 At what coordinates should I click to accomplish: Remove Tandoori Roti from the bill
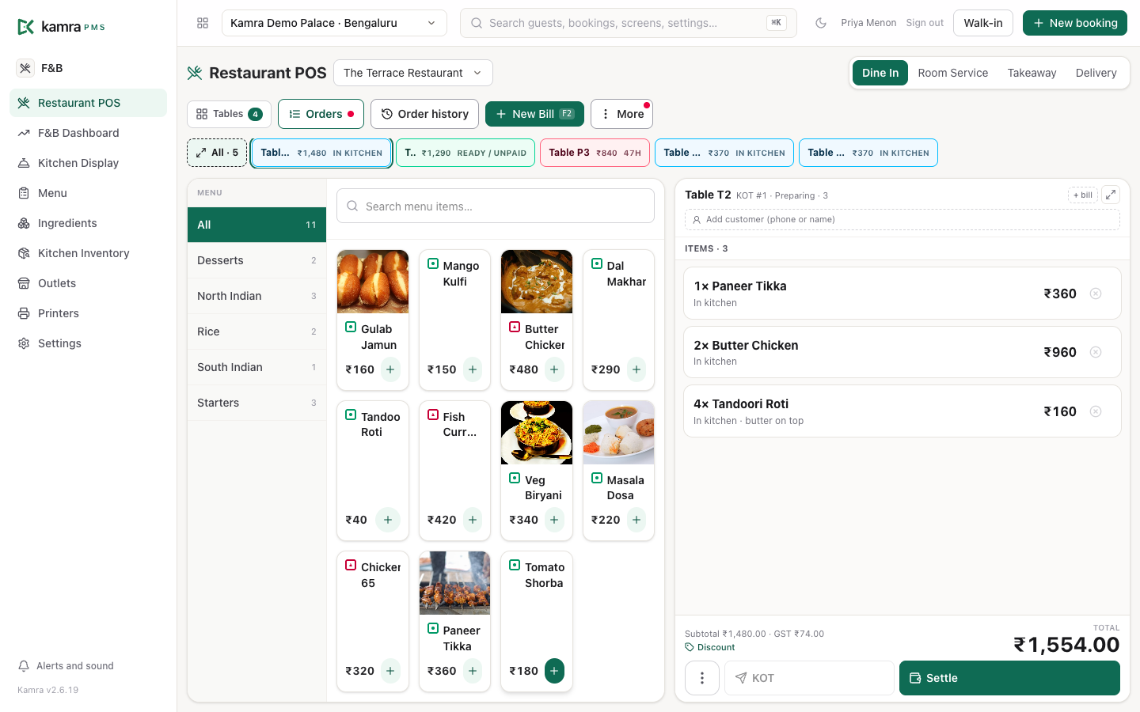pos(1096,411)
